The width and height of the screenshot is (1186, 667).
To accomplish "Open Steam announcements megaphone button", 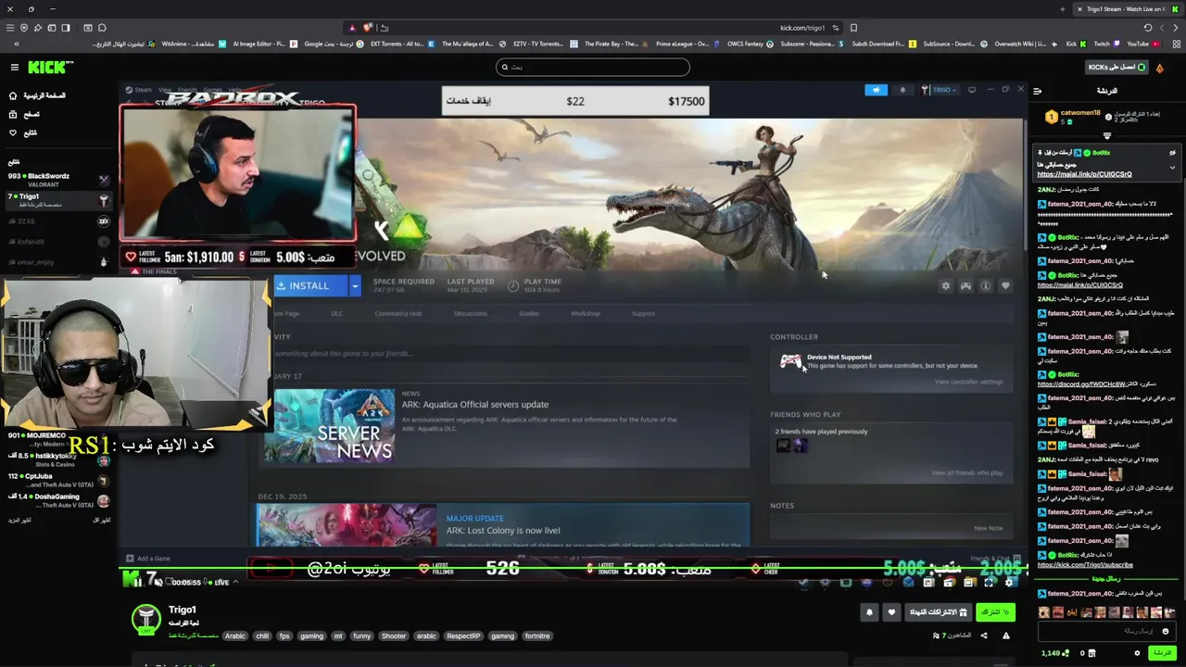I will [x=876, y=90].
